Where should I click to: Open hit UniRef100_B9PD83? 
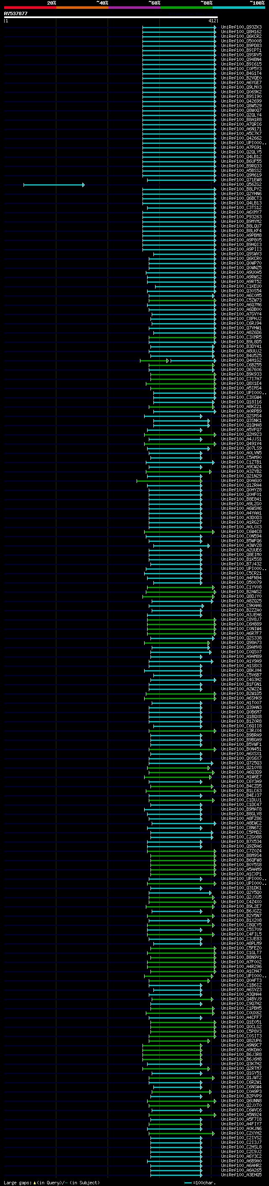[x=241, y=45]
